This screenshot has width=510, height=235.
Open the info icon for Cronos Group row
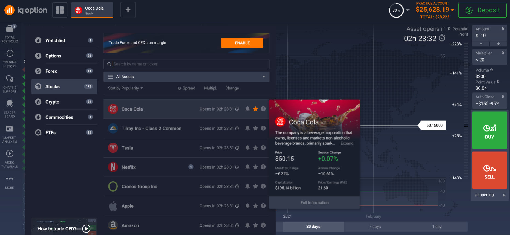point(263,186)
